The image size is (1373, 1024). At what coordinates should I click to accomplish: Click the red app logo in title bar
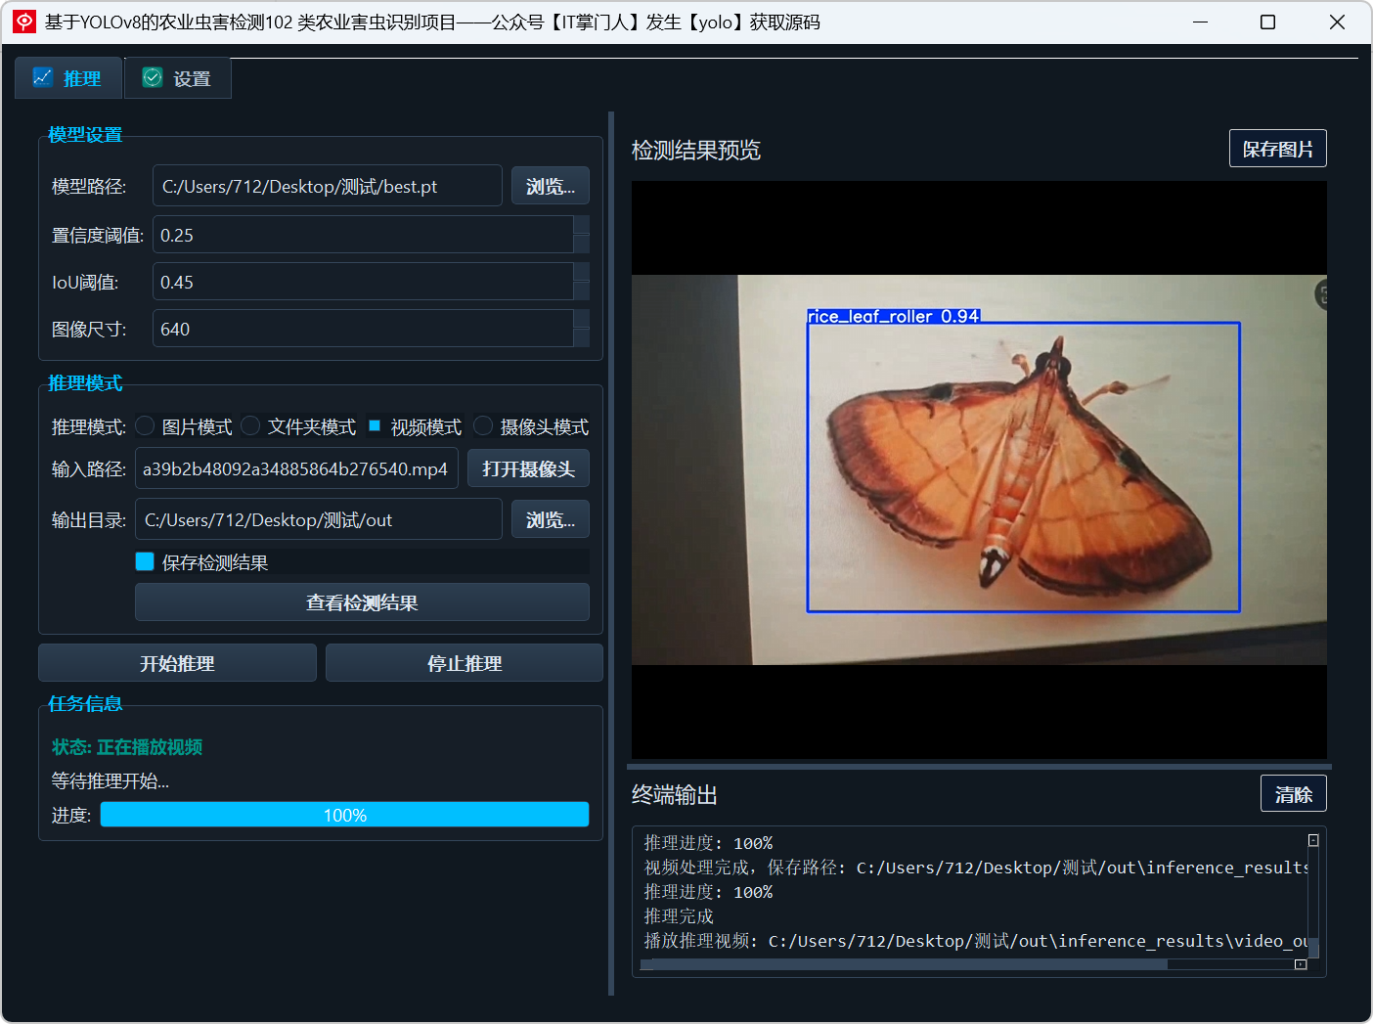tap(24, 22)
